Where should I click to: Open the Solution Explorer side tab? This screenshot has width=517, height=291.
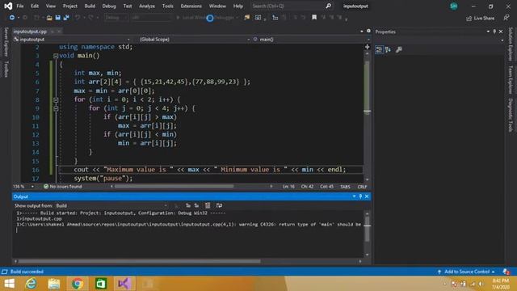(511, 44)
